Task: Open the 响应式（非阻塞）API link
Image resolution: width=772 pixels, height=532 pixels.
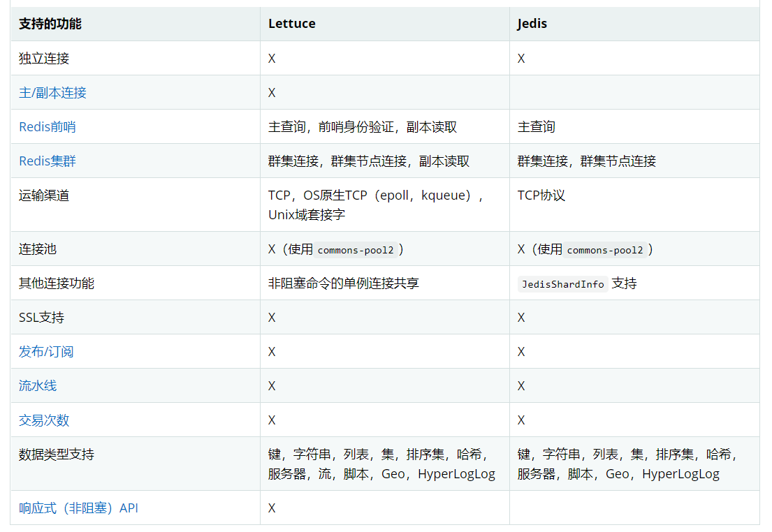Action: pyautogui.click(x=78, y=508)
